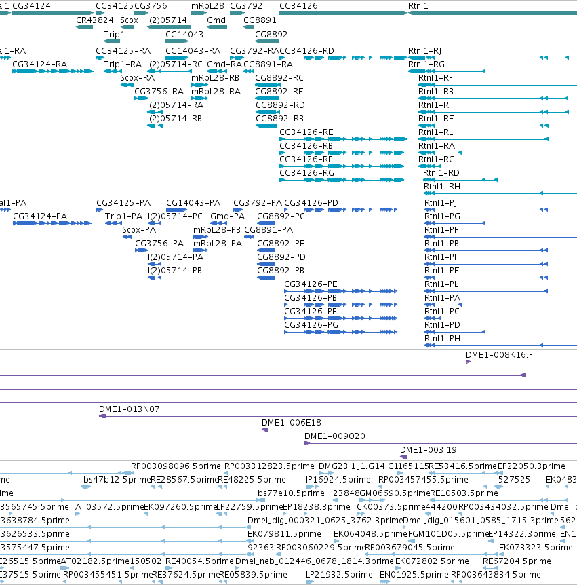Click the CG14043-RA transcript glyph bar
Viewport: 577px width, 585px height.
(x=178, y=58)
